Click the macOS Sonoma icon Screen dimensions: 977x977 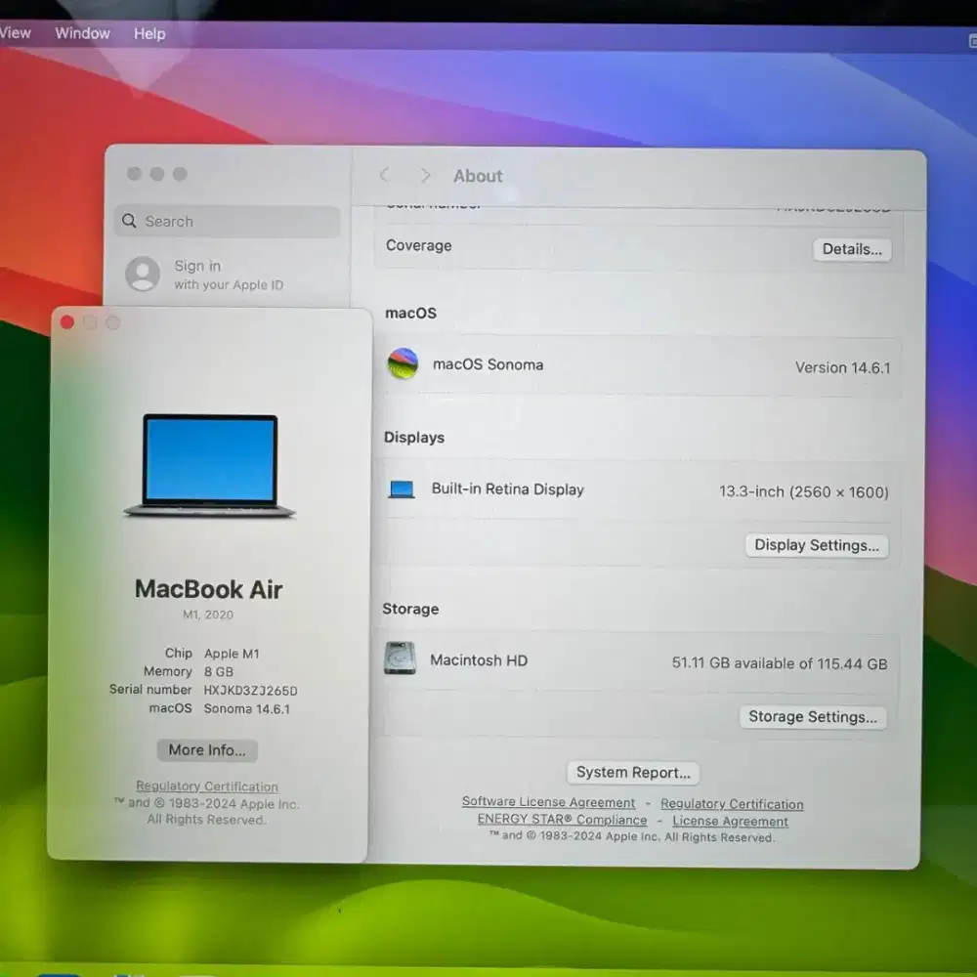[x=403, y=363]
